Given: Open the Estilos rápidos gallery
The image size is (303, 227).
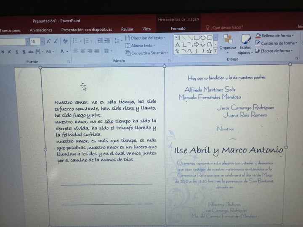Looking at the screenshot, I should pyautogui.click(x=245, y=44).
